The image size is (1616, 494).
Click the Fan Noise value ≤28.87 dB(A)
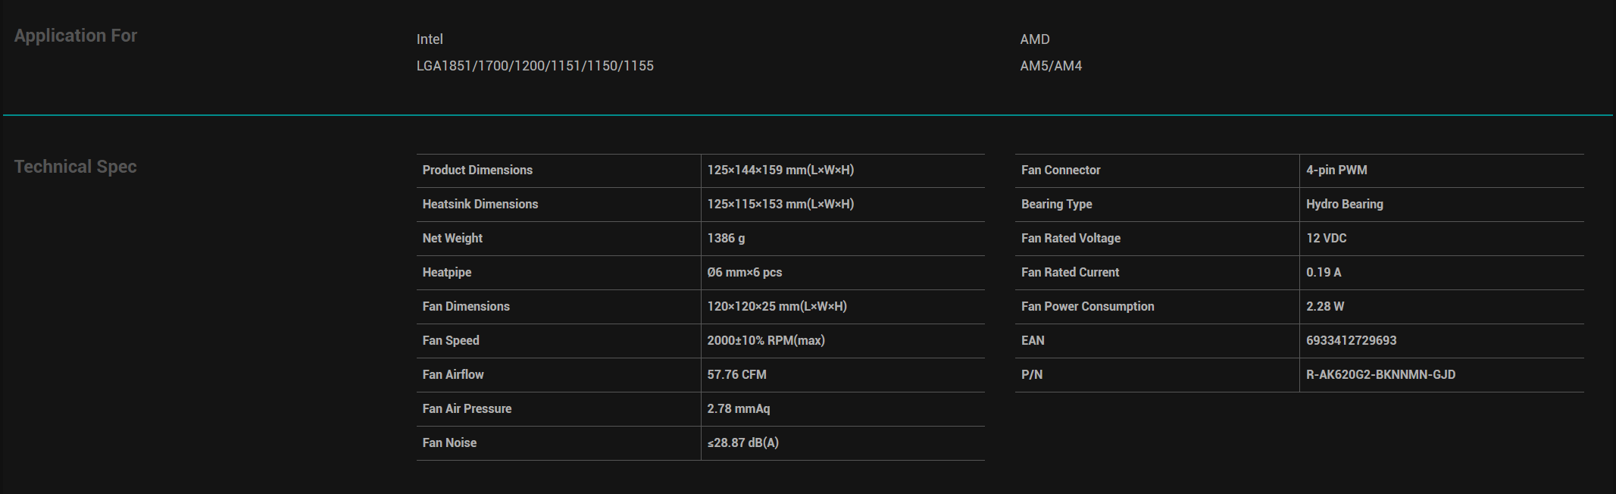[743, 443]
